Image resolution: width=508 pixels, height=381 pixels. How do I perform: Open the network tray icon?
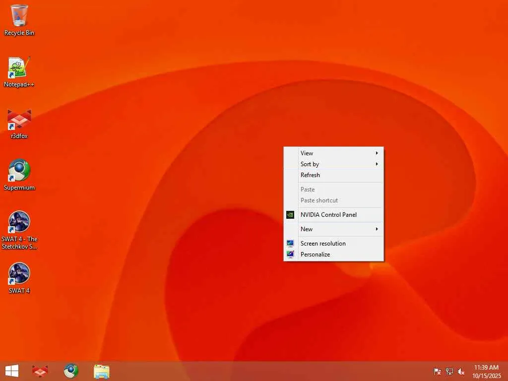click(x=449, y=371)
